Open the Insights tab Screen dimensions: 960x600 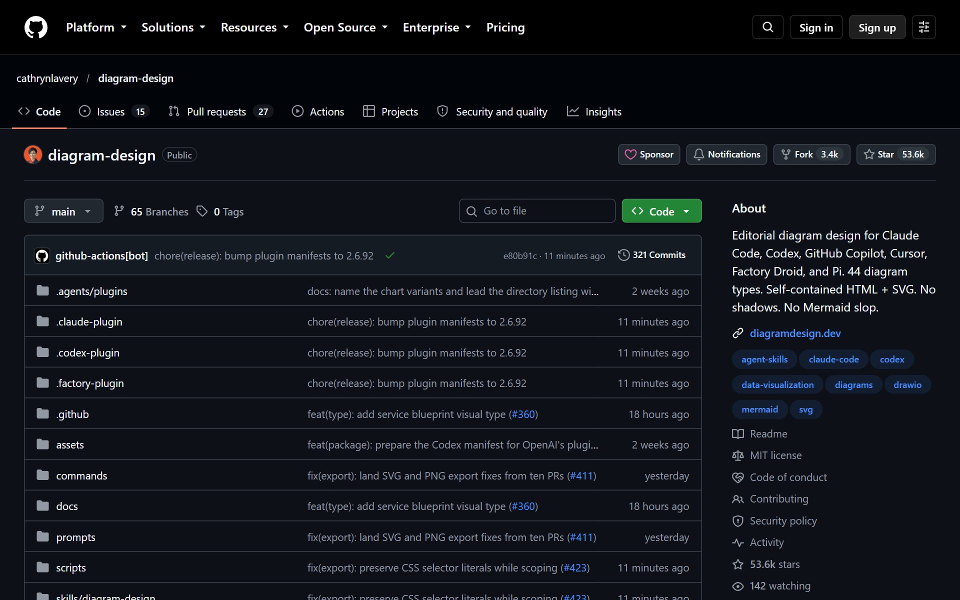[x=594, y=111]
